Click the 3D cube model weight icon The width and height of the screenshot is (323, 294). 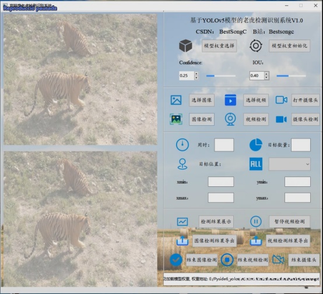click(x=185, y=45)
